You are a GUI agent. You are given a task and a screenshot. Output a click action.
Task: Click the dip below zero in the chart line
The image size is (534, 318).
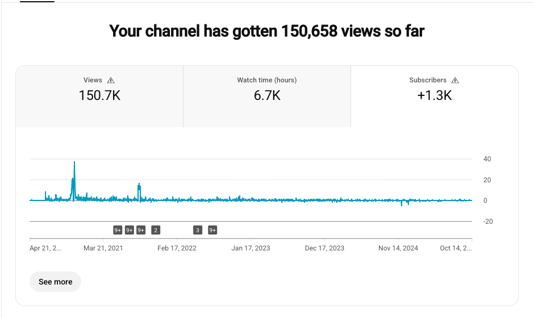click(x=402, y=204)
